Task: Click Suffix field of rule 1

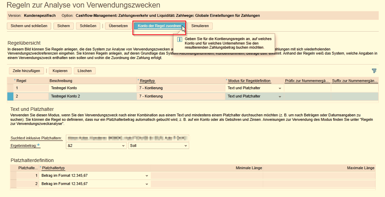Action: pyautogui.click(x=354, y=88)
